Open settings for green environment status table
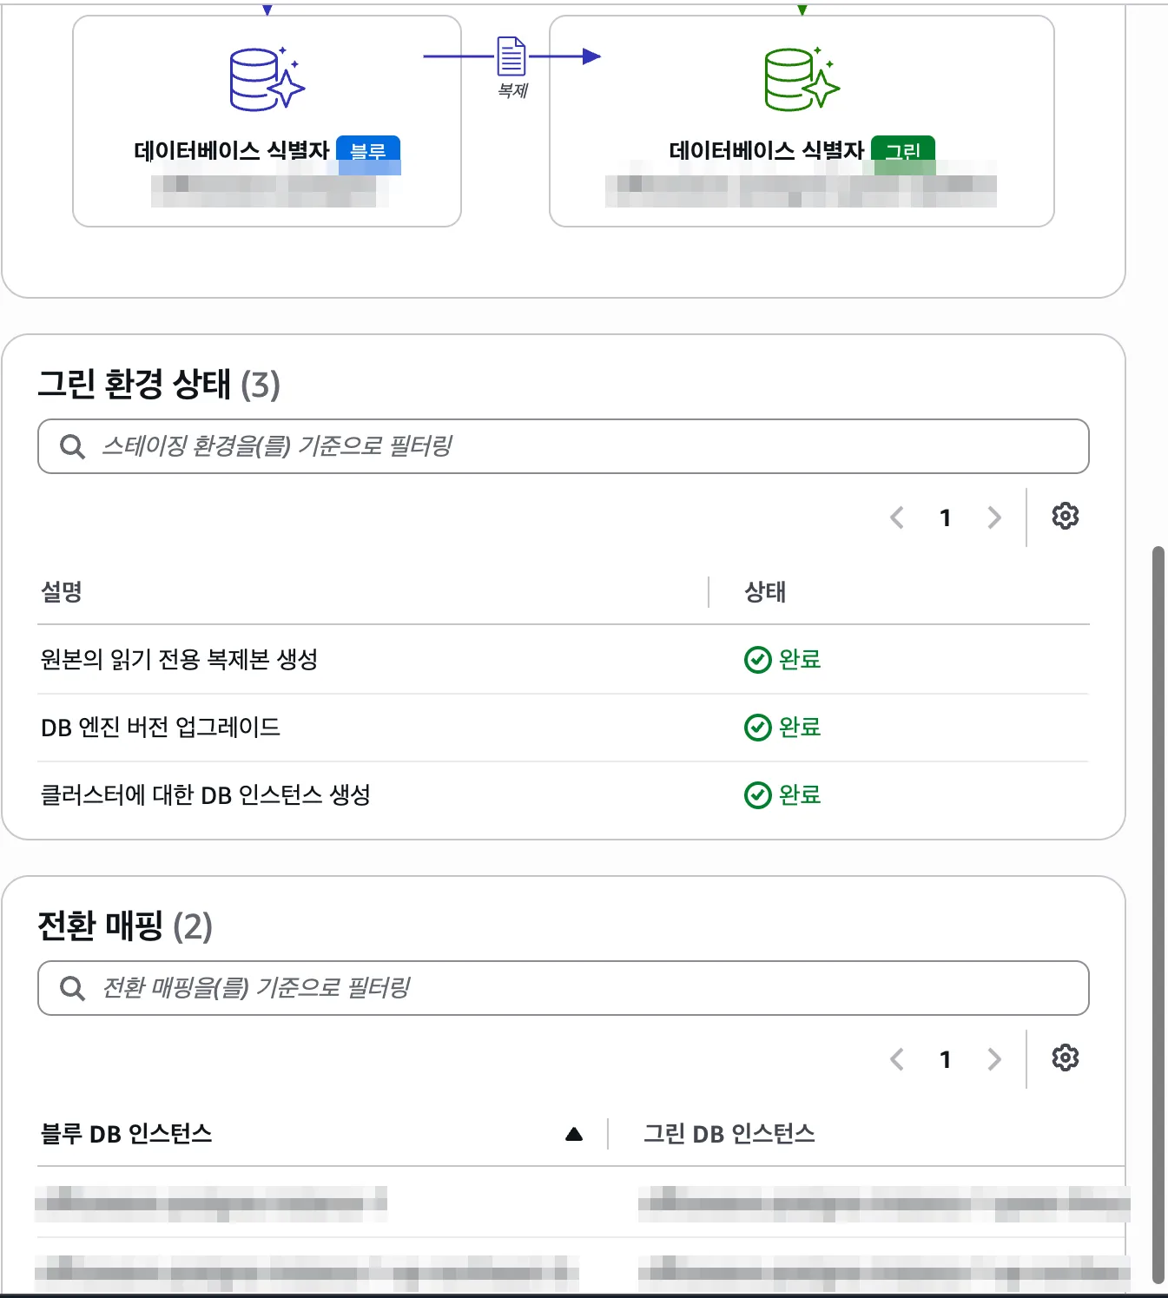 coord(1066,517)
